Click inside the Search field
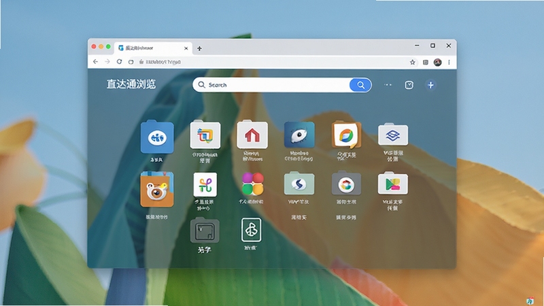This screenshot has width=544, height=306. 271,84
